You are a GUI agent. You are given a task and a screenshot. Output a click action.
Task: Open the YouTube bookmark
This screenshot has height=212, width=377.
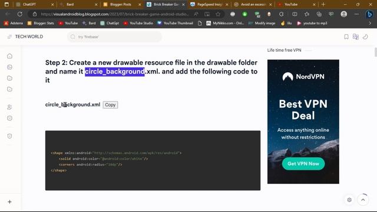[68, 23]
